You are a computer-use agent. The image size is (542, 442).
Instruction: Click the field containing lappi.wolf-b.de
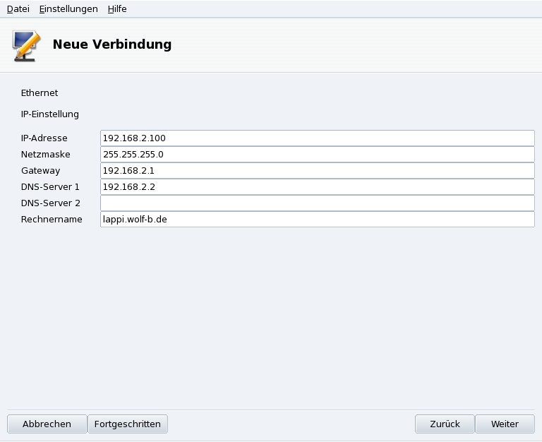pyautogui.click(x=318, y=219)
